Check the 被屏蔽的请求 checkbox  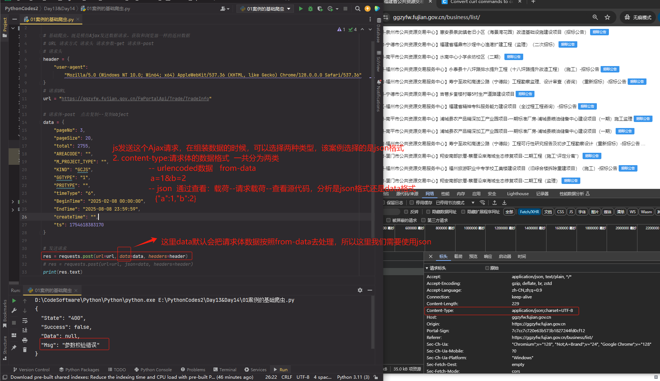[x=389, y=220]
